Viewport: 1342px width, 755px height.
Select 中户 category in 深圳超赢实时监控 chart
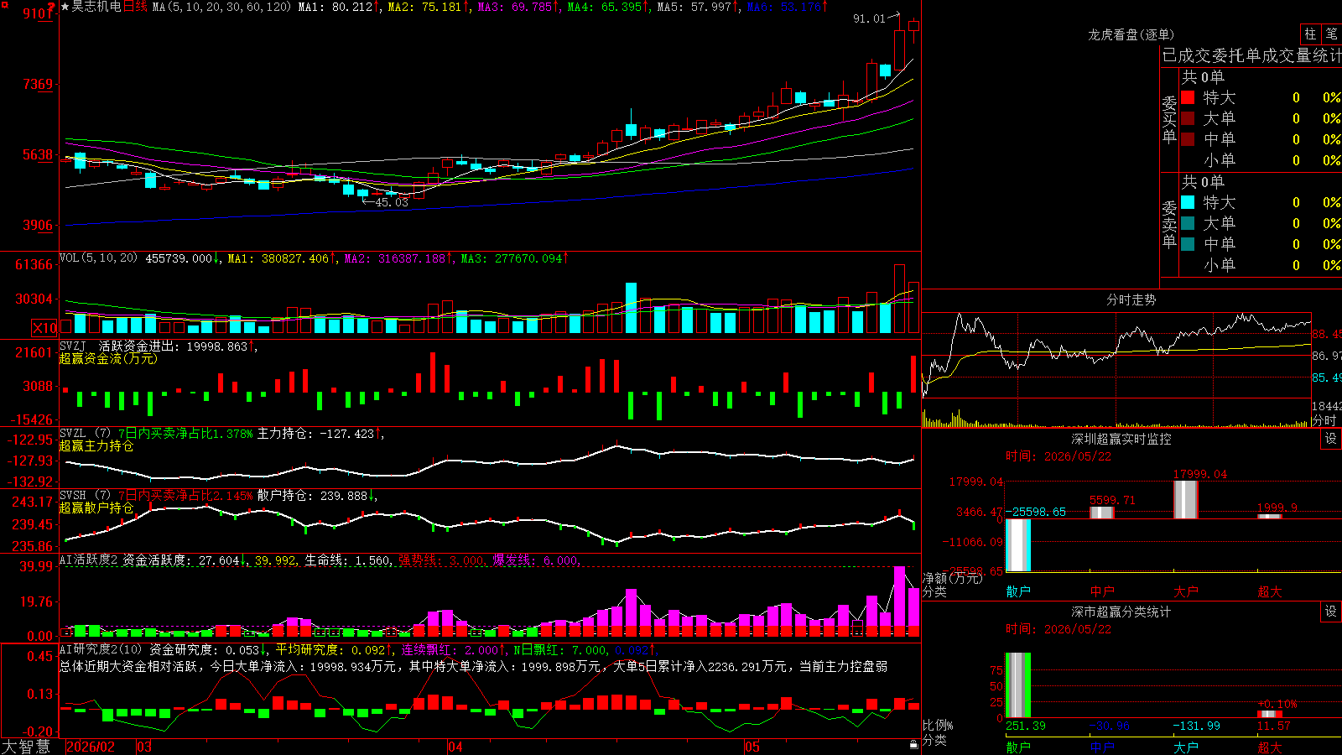coord(1102,591)
